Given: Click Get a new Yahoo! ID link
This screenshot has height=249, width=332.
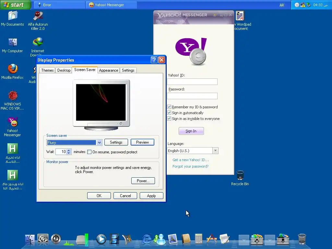Looking at the screenshot, I should coord(191,160).
